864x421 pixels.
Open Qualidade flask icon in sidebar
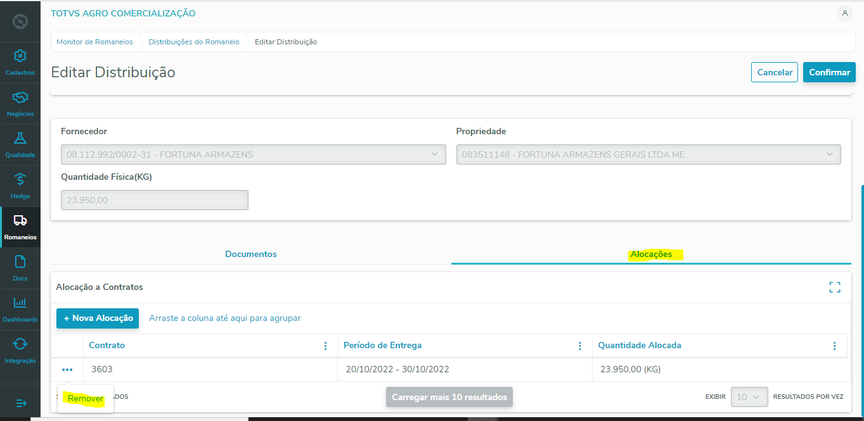coord(20,138)
